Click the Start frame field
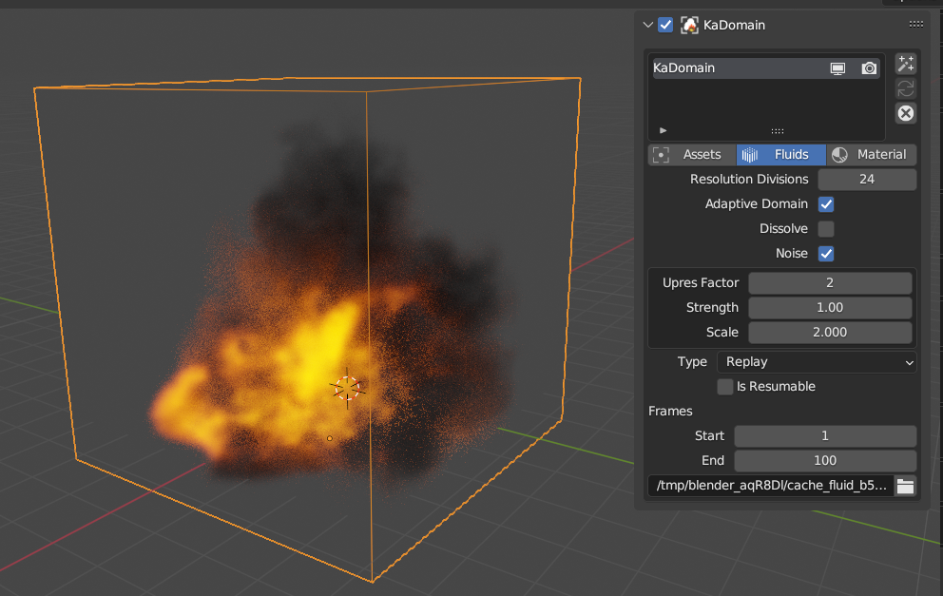The image size is (943, 596). [824, 435]
